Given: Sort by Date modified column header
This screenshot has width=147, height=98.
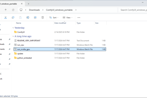Looking at the screenshot, I should pyautogui.click(x=60, y=23).
